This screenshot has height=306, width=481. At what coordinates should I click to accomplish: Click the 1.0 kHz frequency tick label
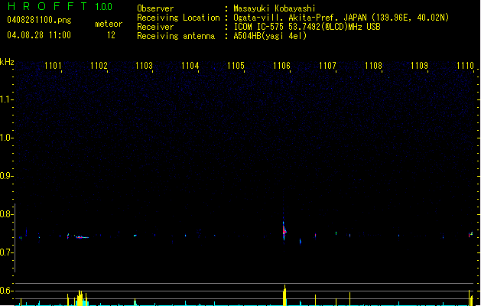[x=6, y=138]
